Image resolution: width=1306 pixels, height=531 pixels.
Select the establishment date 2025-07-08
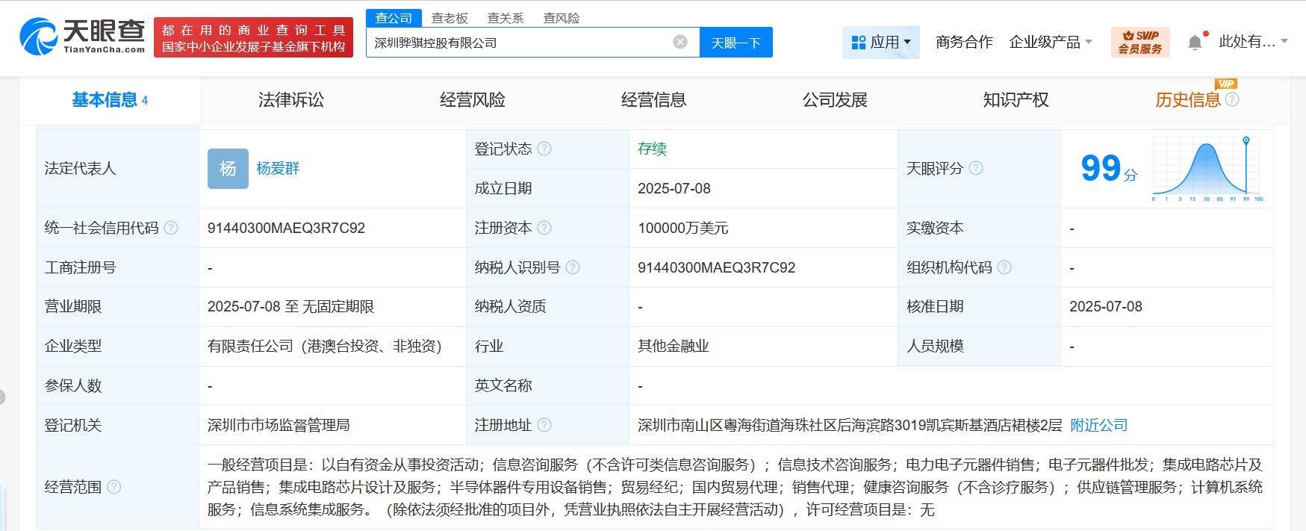click(674, 188)
